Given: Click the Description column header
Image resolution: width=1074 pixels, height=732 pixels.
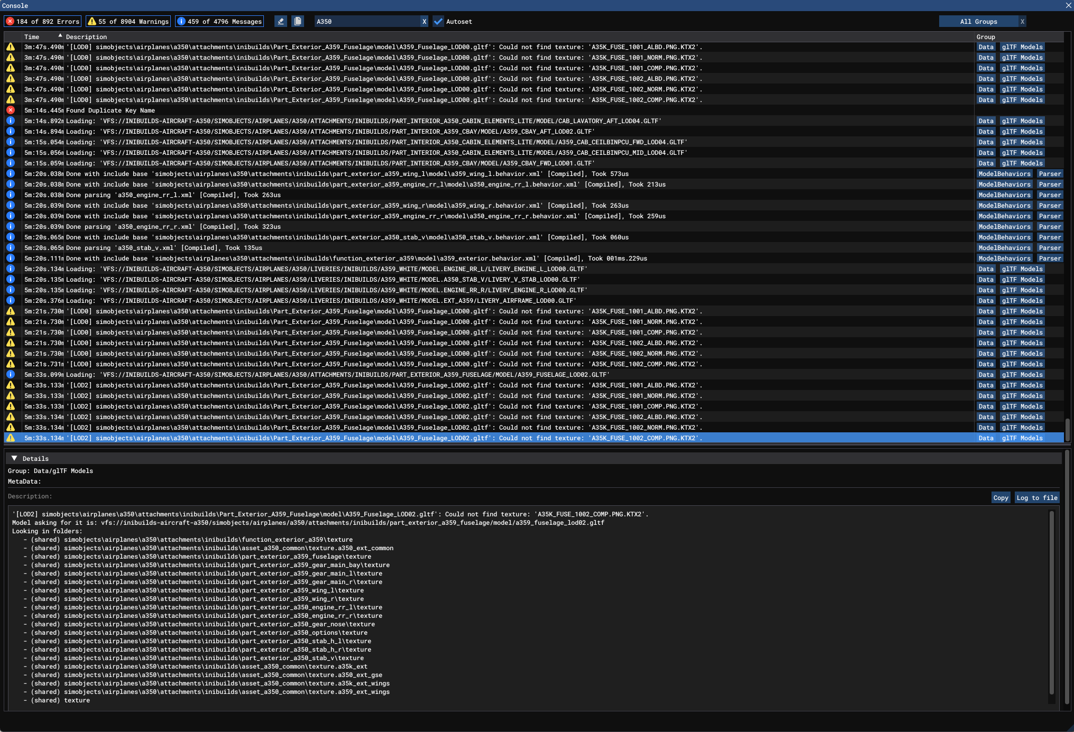Looking at the screenshot, I should [x=86, y=37].
